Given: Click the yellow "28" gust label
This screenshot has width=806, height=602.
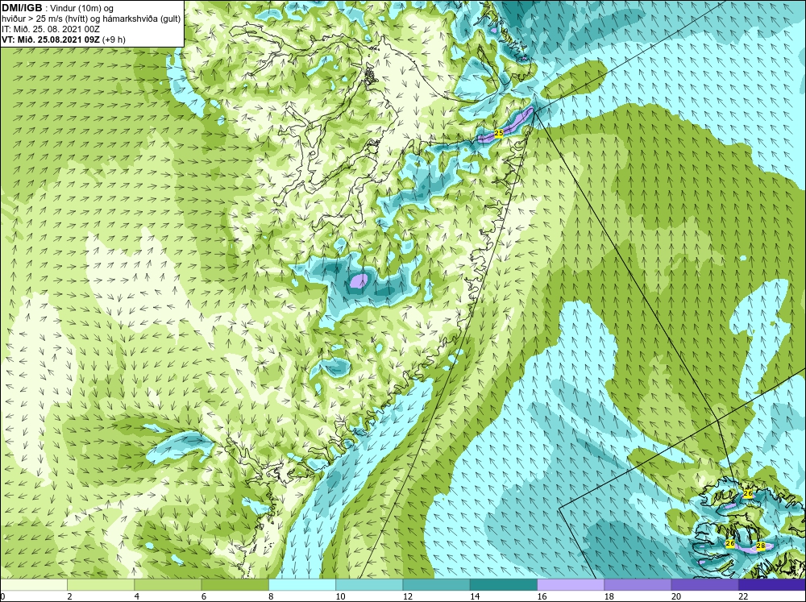Looking at the screenshot, I should point(761,546).
